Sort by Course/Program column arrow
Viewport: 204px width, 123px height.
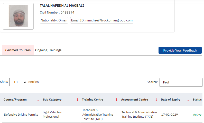38,100
